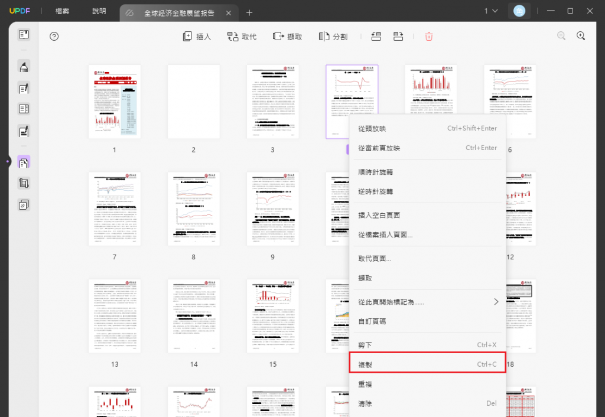Rotate pages clockwise using toolbar icon
Viewport: 605px width, 417px height.
pos(398,37)
